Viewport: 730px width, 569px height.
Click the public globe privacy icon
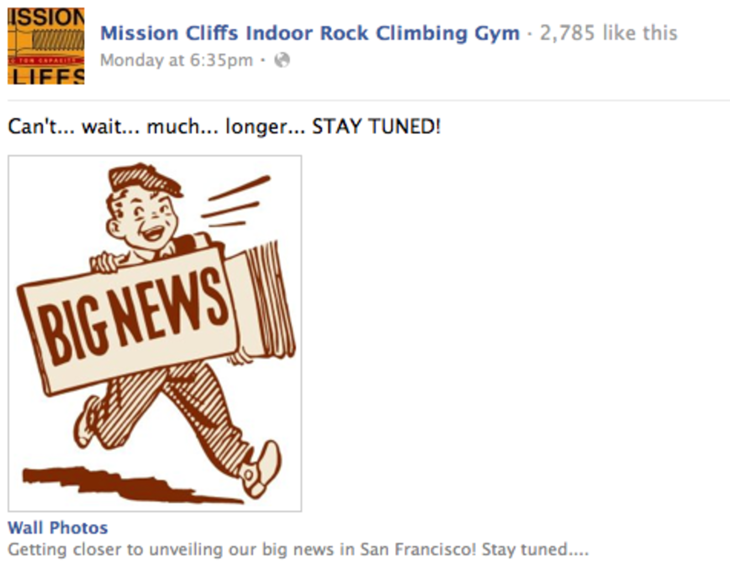click(x=282, y=60)
